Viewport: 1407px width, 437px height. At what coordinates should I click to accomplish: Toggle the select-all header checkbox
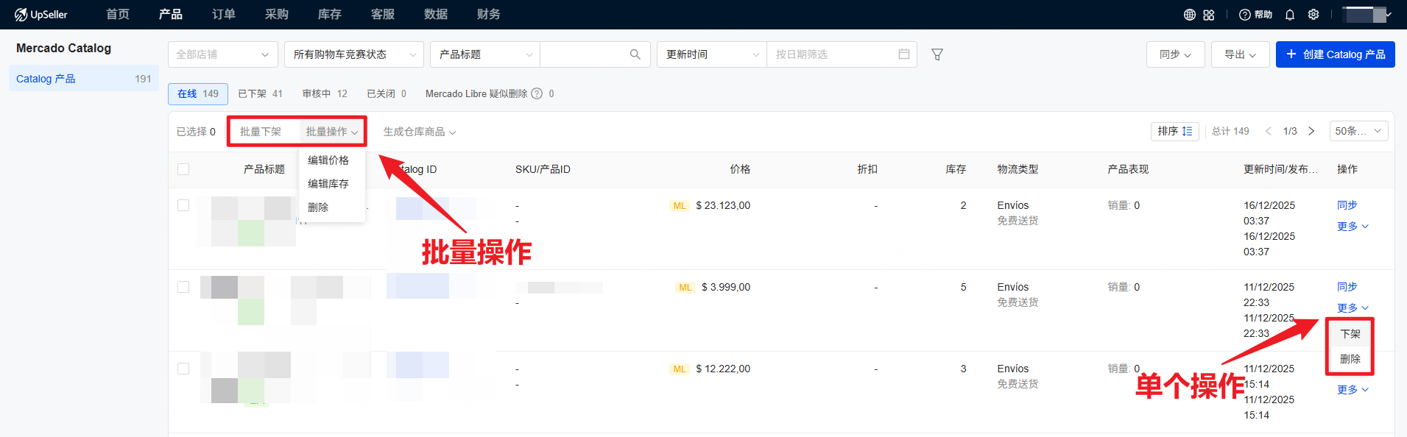pyautogui.click(x=183, y=169)
